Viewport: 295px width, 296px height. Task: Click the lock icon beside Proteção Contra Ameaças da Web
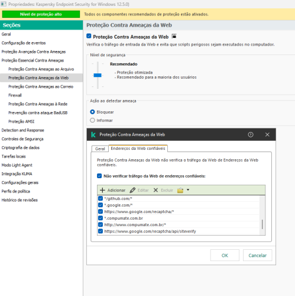(x=174, y=36)
